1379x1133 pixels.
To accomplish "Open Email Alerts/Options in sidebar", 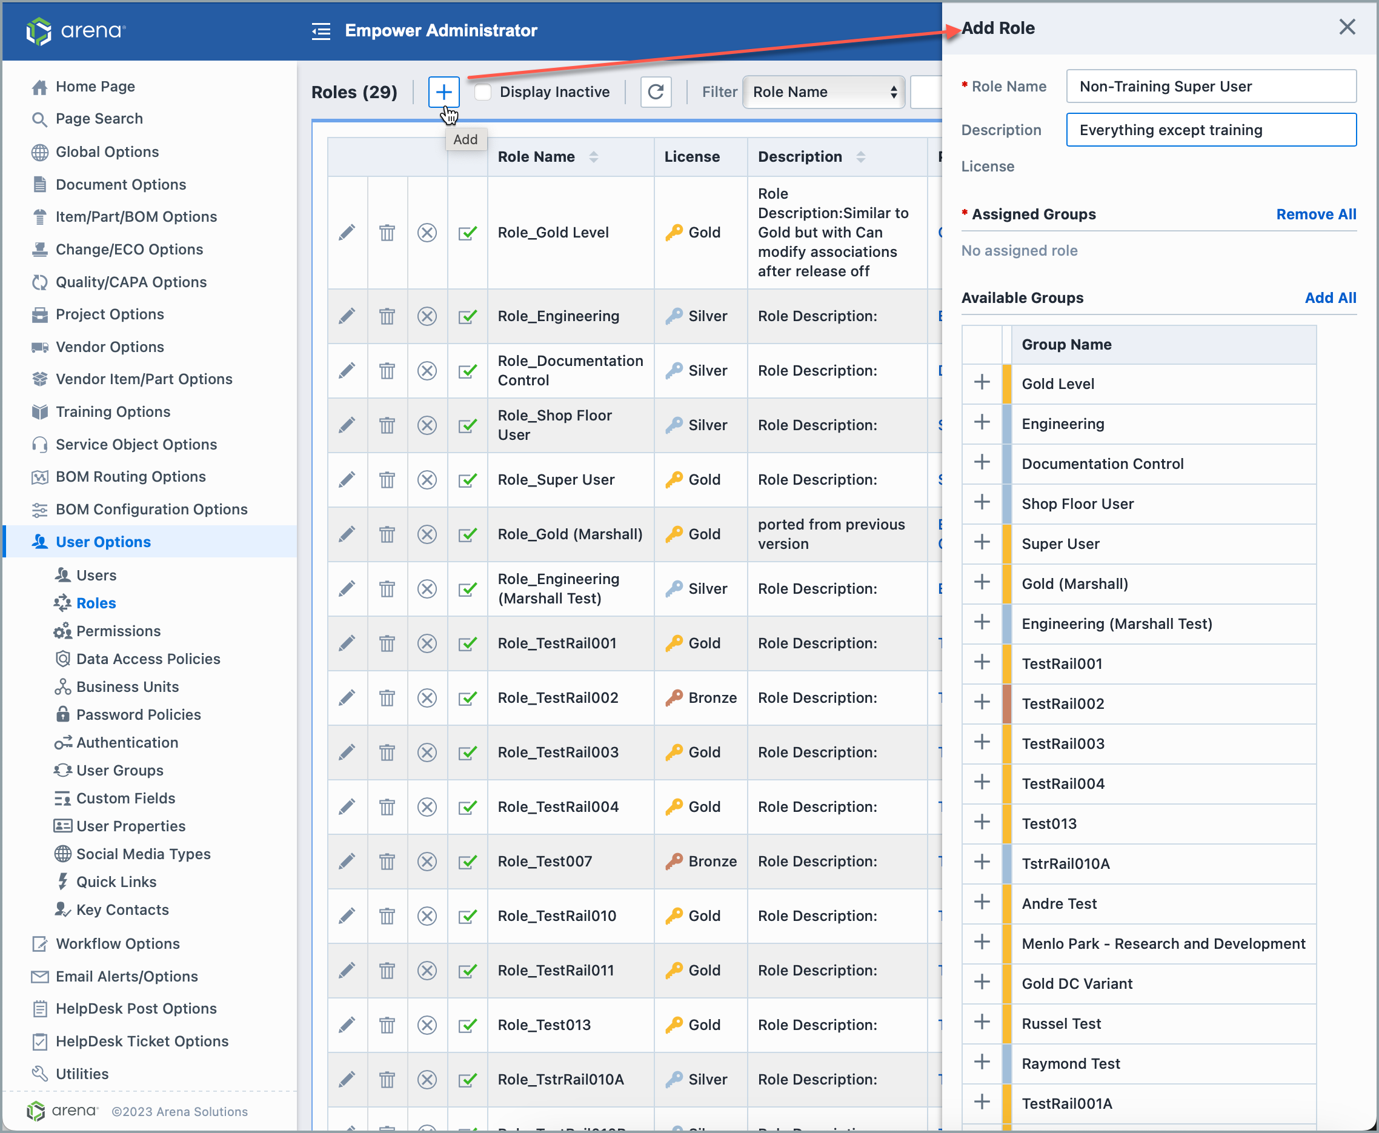I will coord(127,976).
